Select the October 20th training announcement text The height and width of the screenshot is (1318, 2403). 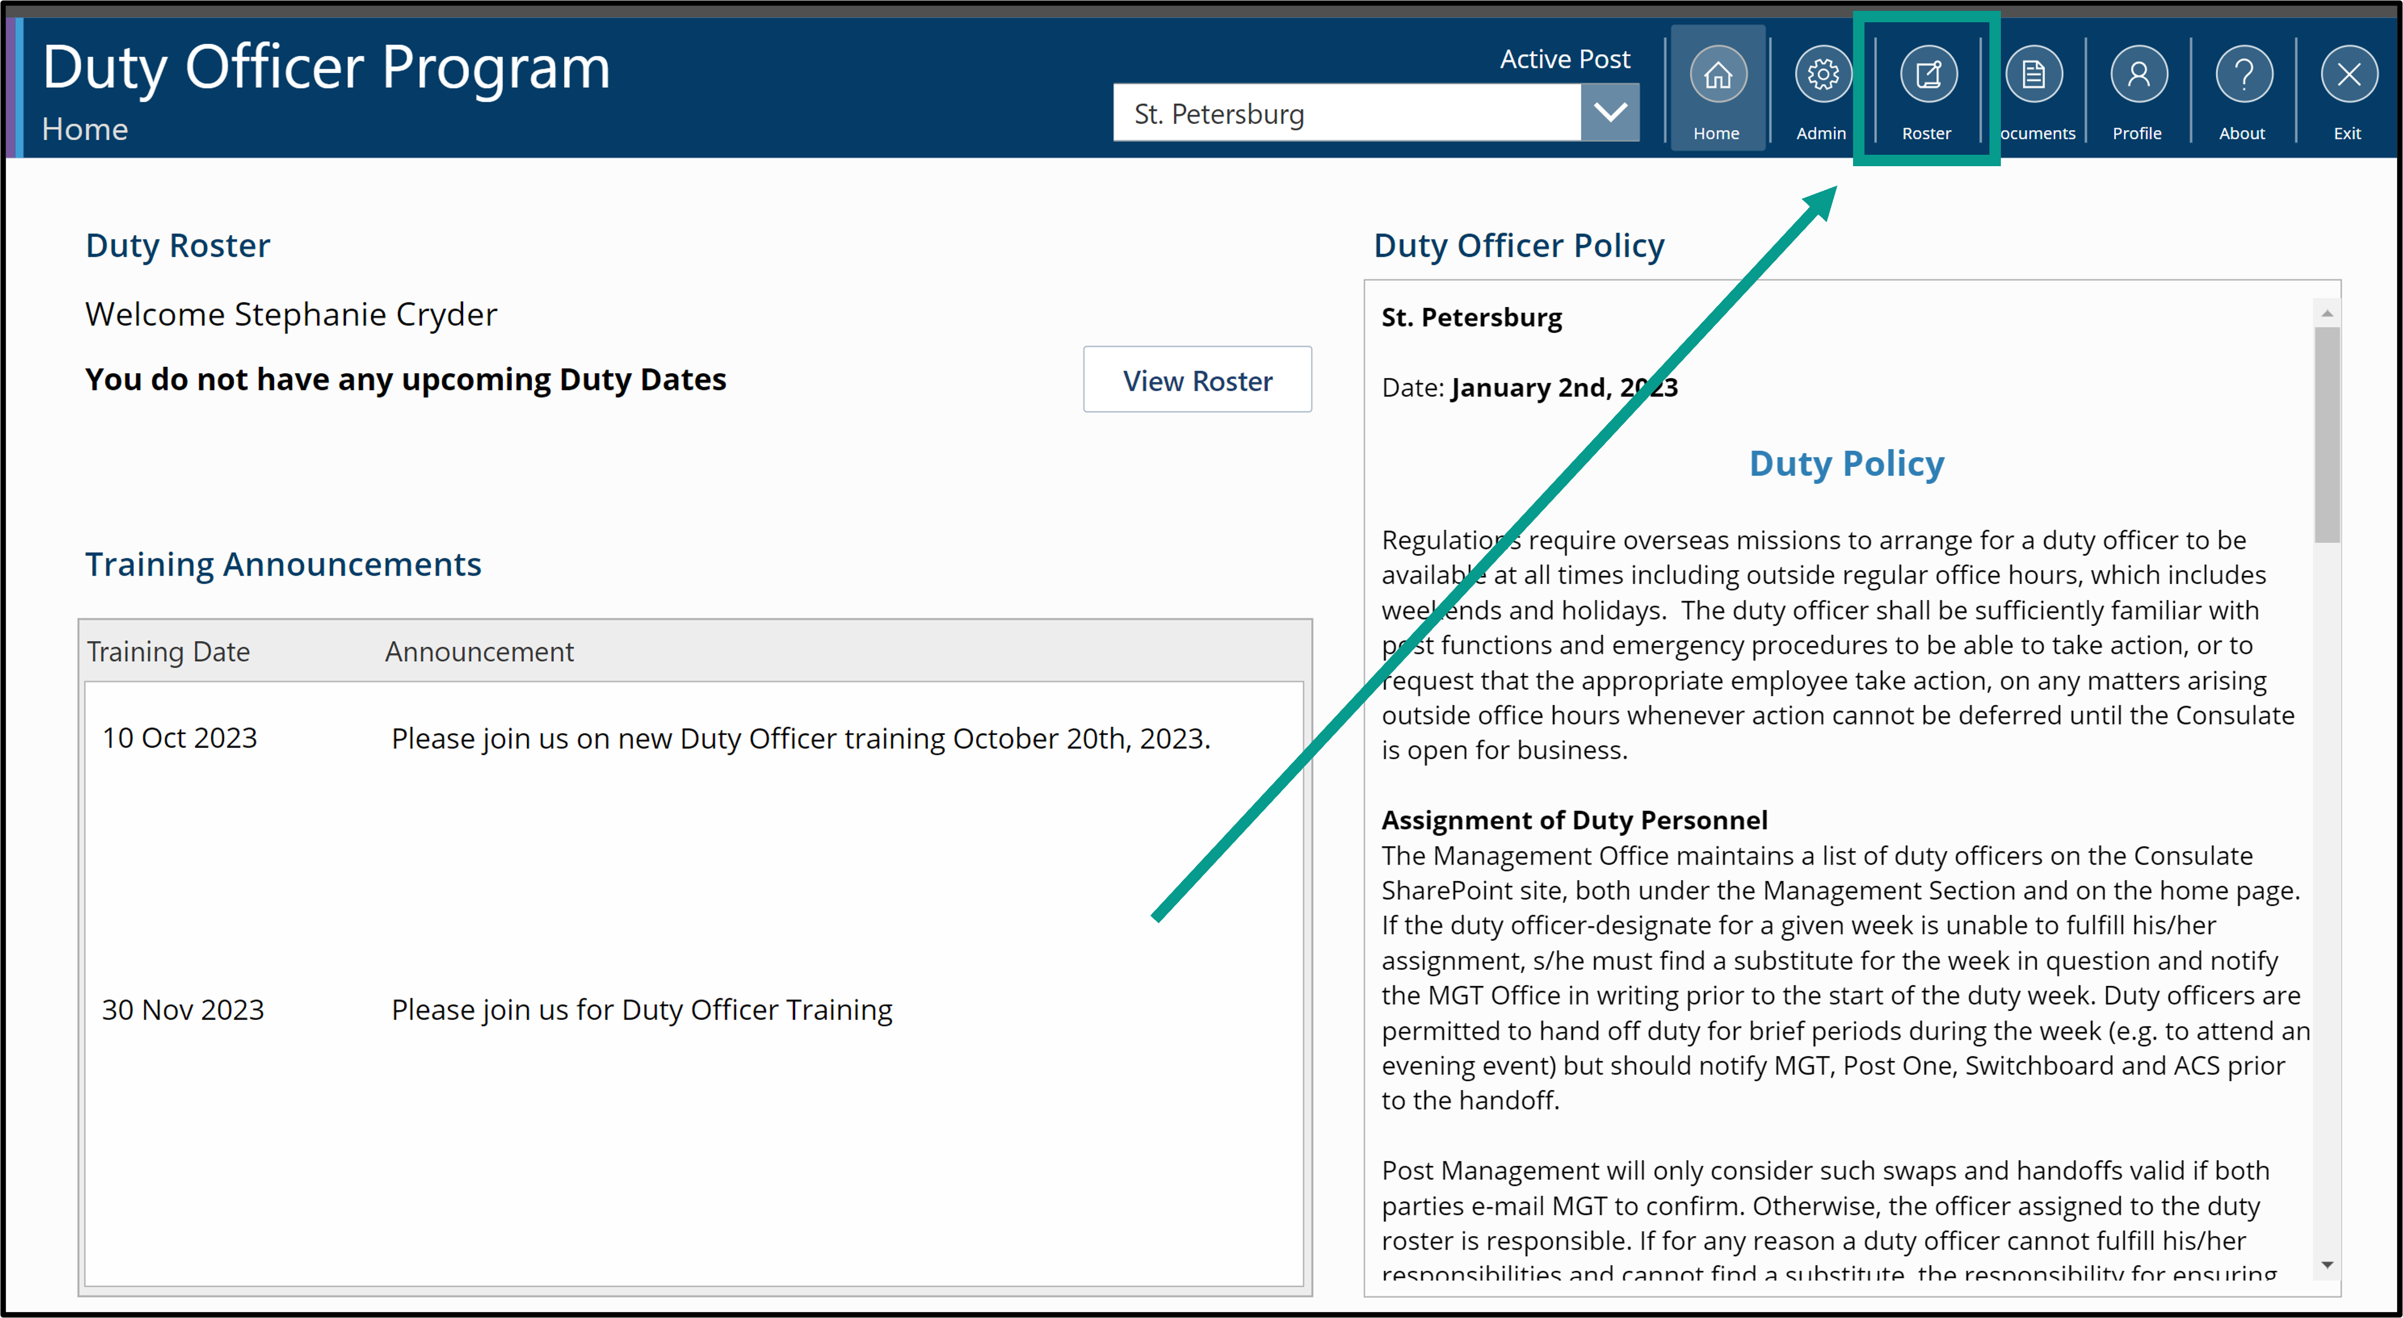coord(802,738)
